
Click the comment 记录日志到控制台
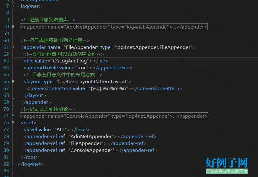point(48,109)
